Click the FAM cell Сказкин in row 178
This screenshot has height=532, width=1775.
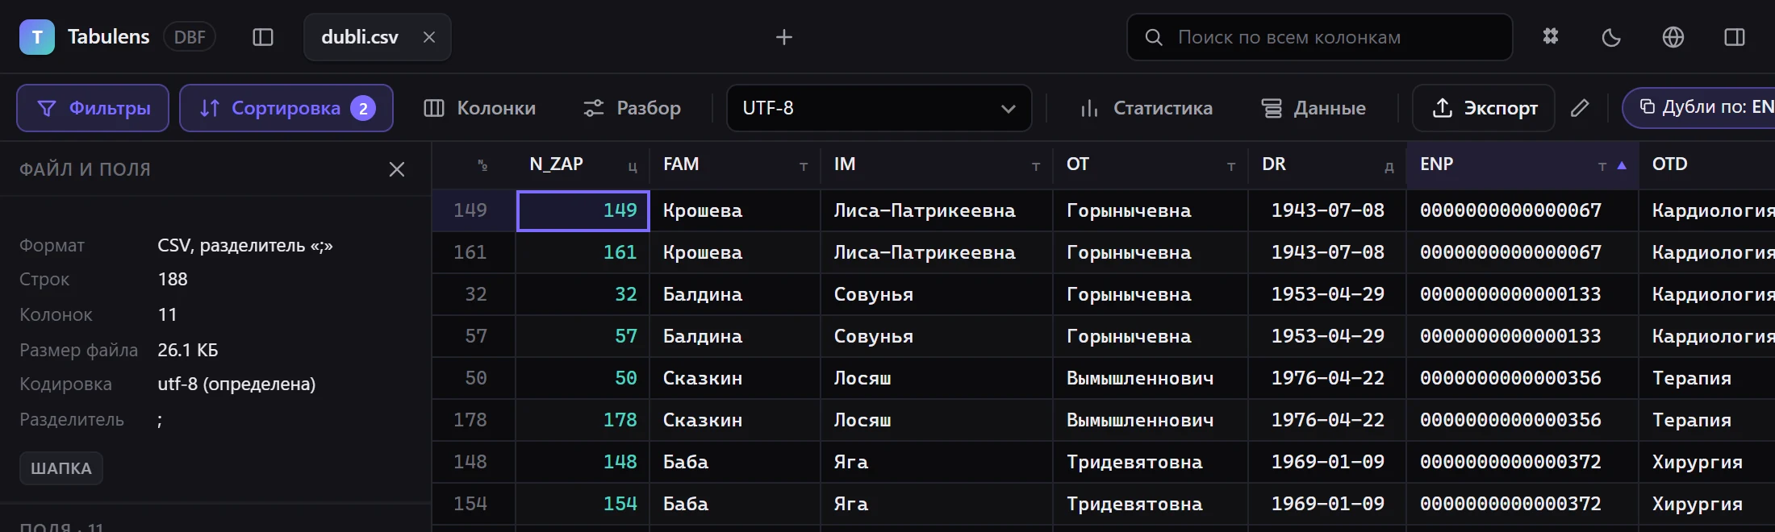pos(735,420)
